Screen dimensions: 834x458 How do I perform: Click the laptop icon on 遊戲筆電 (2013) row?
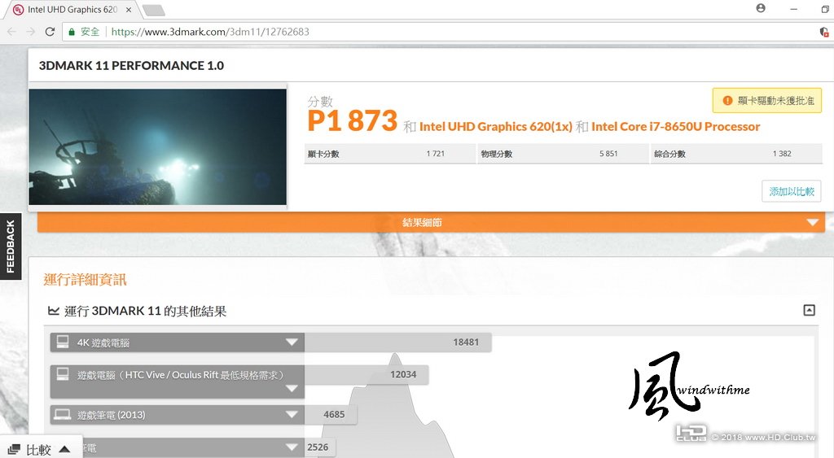63,414
